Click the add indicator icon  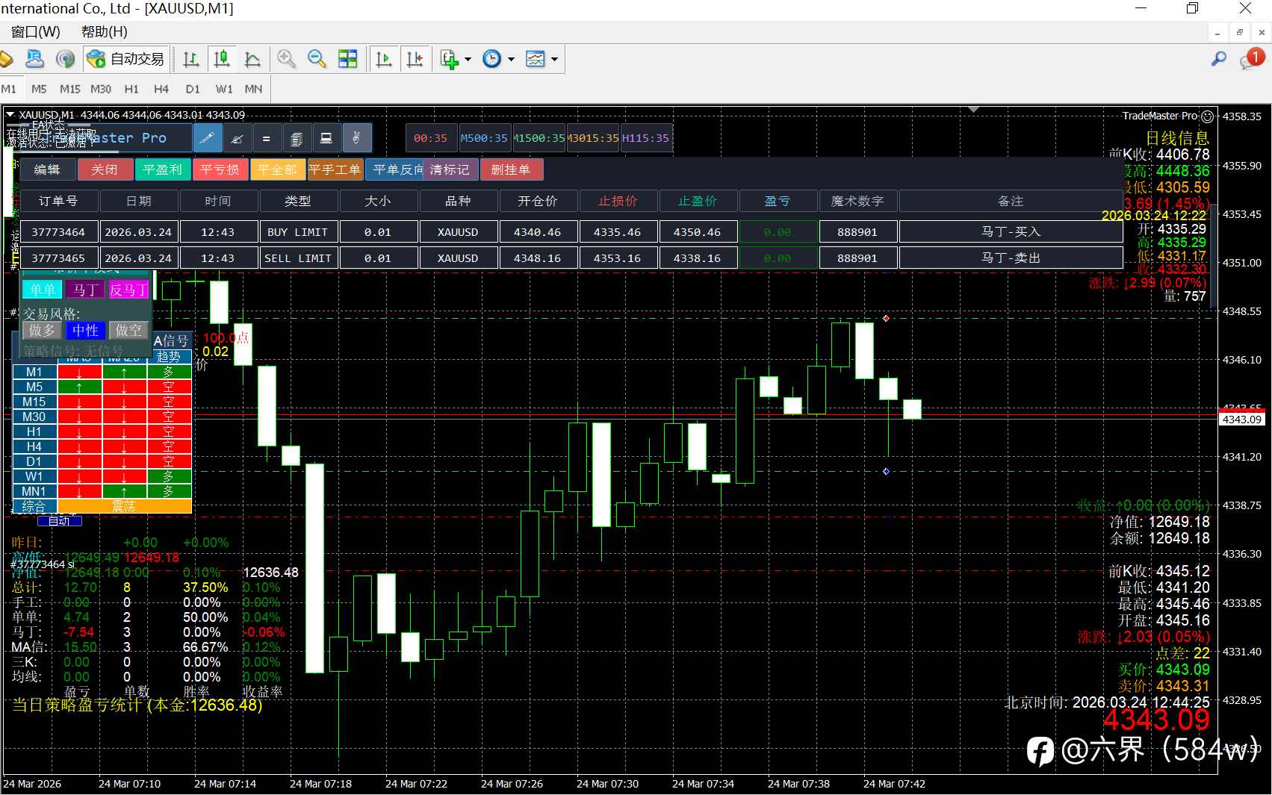point(449,59)
